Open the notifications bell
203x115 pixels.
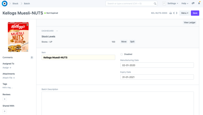coord(199,3)
